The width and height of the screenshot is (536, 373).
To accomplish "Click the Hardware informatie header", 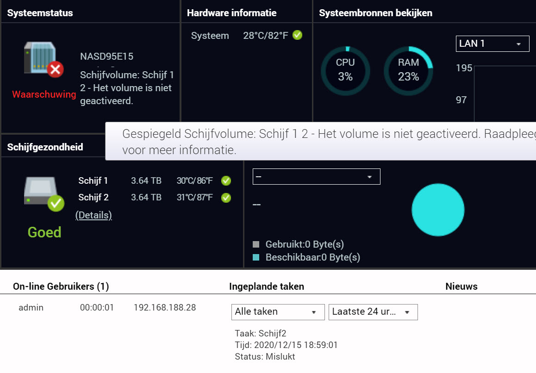I will pyautogui.click(x=231, y=13).
